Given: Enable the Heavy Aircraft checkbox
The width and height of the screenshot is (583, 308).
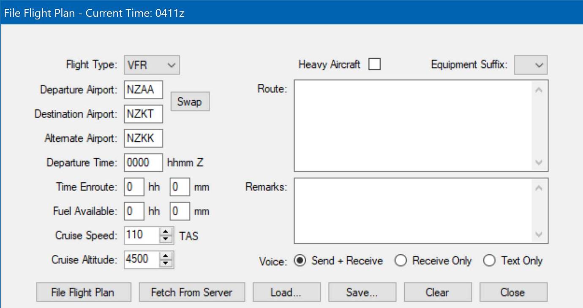Looking at the screenshot, I should coord(374,64).
